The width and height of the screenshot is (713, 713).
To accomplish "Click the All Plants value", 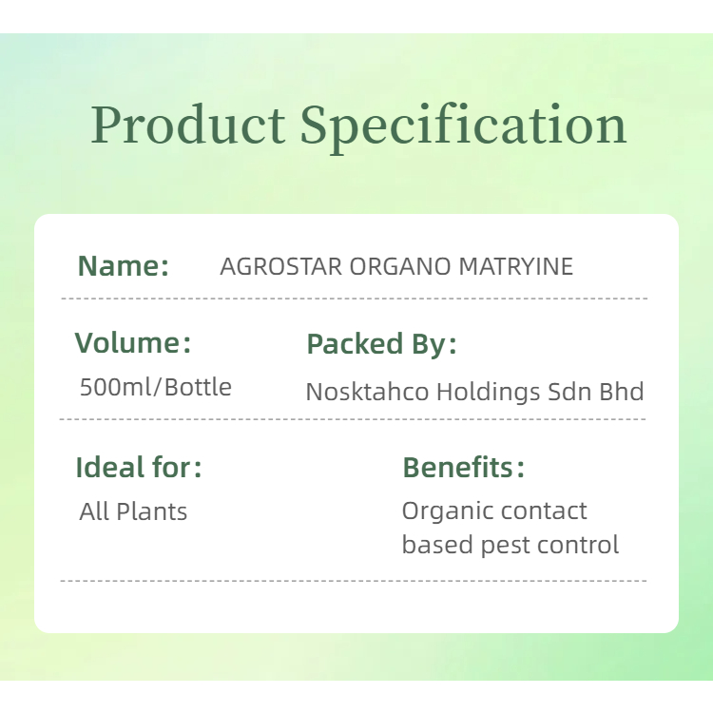I will click(x=133, y=511).
